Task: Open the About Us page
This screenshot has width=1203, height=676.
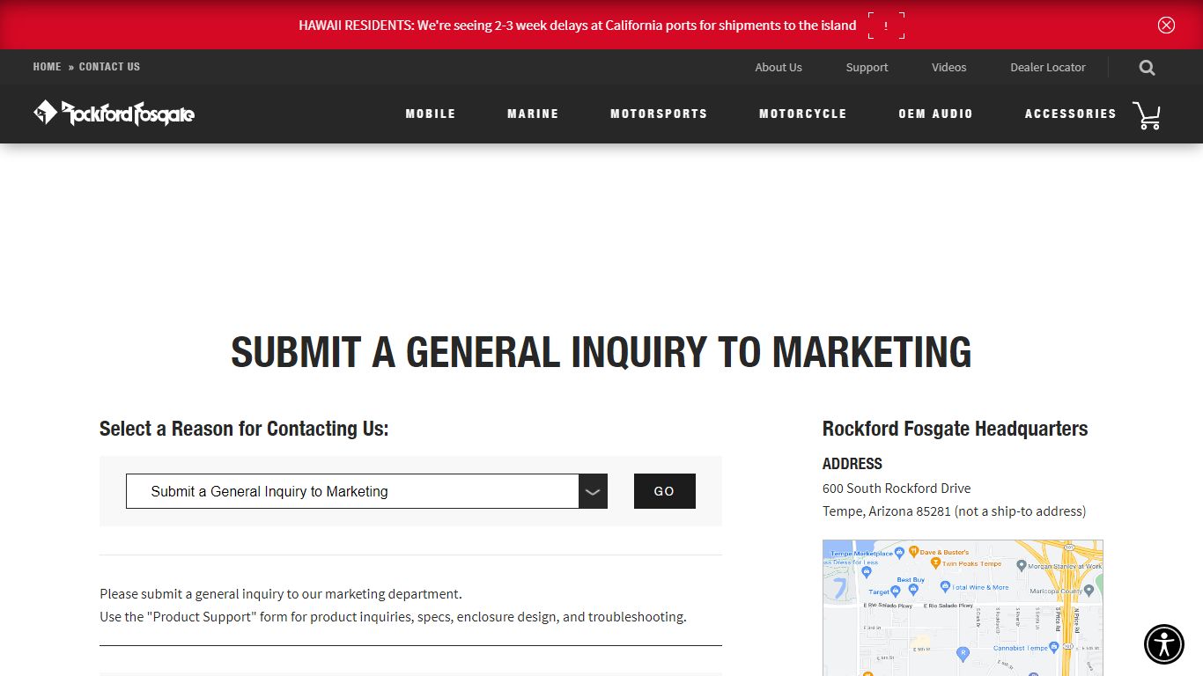Action: pos(779,67)
